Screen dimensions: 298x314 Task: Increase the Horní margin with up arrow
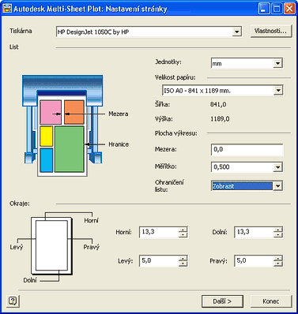[183, 230]
